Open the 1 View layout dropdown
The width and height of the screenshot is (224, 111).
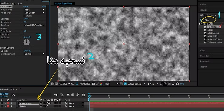[153, 84]
